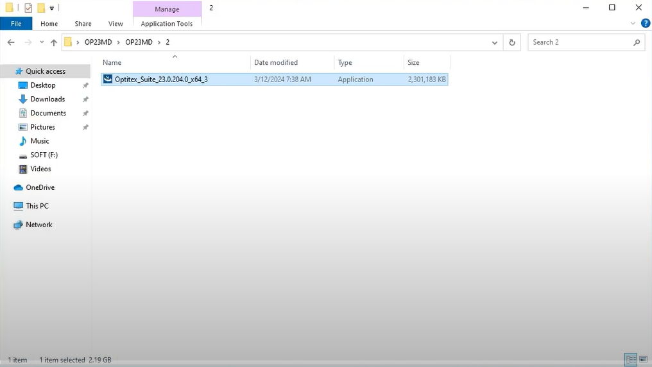Screen dimensions: 652x367
Task: Sort files by Date modified column
Action: 276,62
